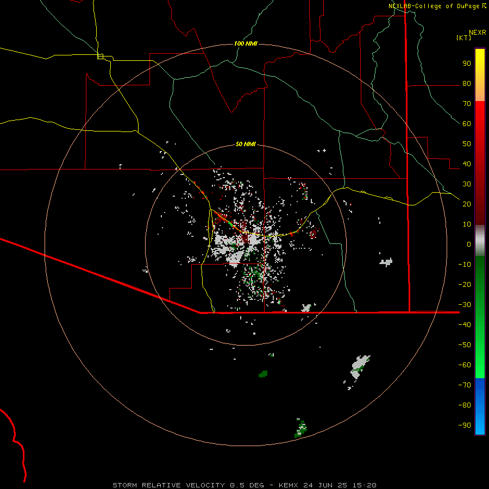489x489 pixels.
Task: Click the 70 knot label on the color scale
Action: coord(467,104)
